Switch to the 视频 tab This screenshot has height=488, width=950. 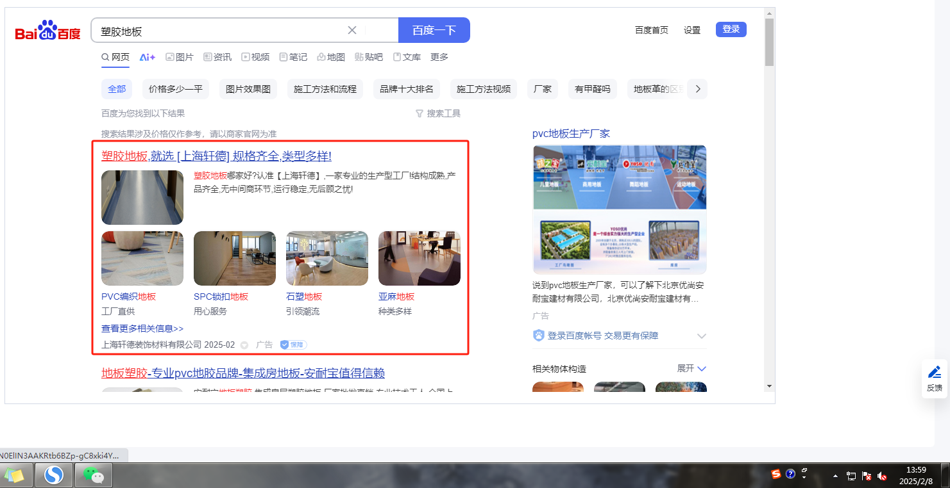255,57
